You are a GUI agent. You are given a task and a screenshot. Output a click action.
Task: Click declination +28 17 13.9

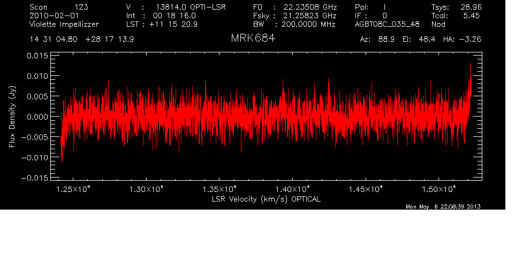tap(109, 40)
